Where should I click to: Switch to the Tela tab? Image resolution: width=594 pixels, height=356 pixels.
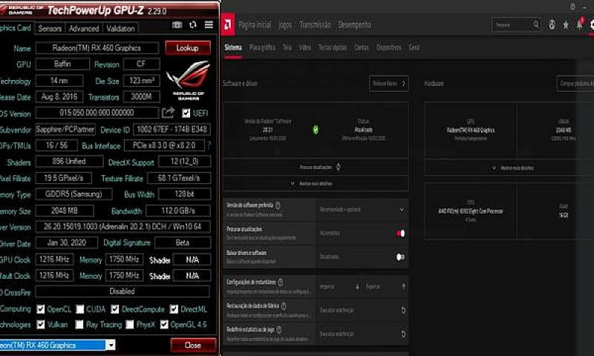[x=287, y=47]
